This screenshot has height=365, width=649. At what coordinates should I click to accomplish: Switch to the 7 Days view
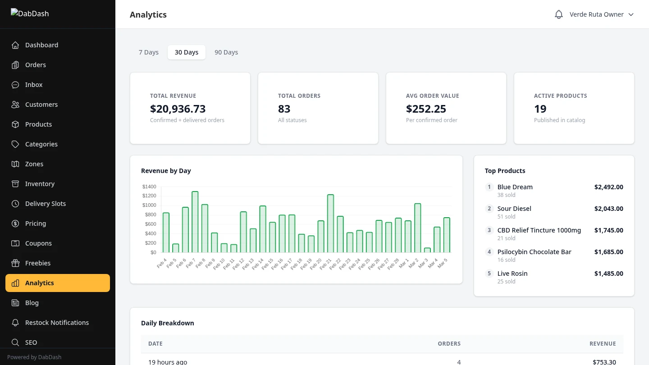tap(149, 52)
